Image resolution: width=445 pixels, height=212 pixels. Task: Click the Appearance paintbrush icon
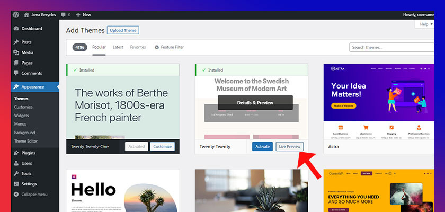tap(16, 87)
